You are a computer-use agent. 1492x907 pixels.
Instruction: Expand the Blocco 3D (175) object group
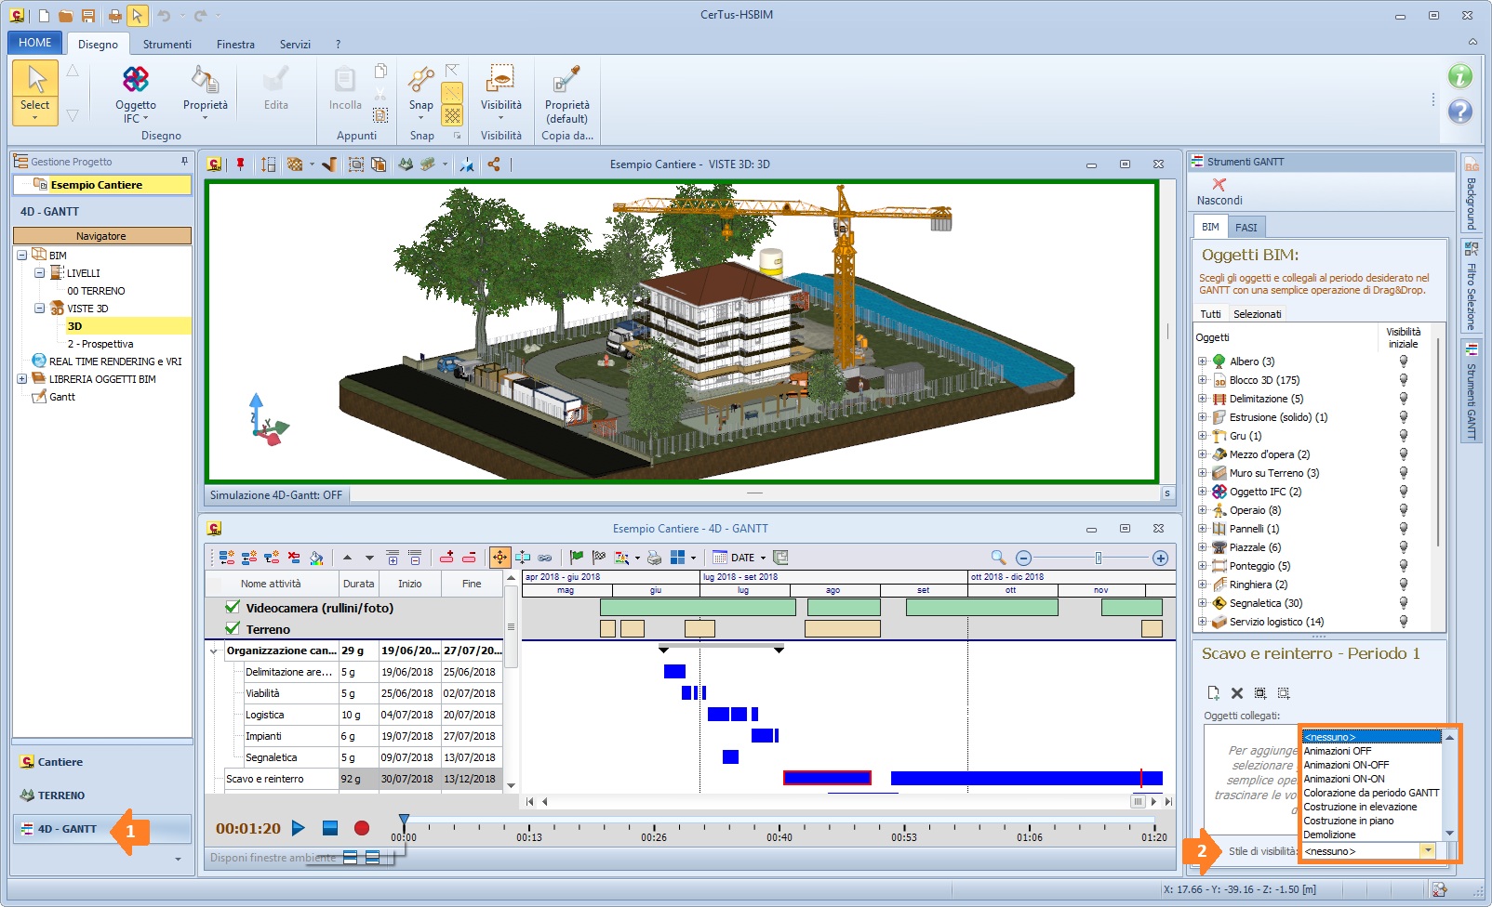tap(1202, 380)
